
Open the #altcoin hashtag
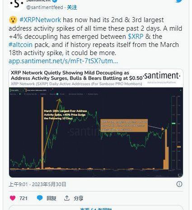tap(20, 45)
